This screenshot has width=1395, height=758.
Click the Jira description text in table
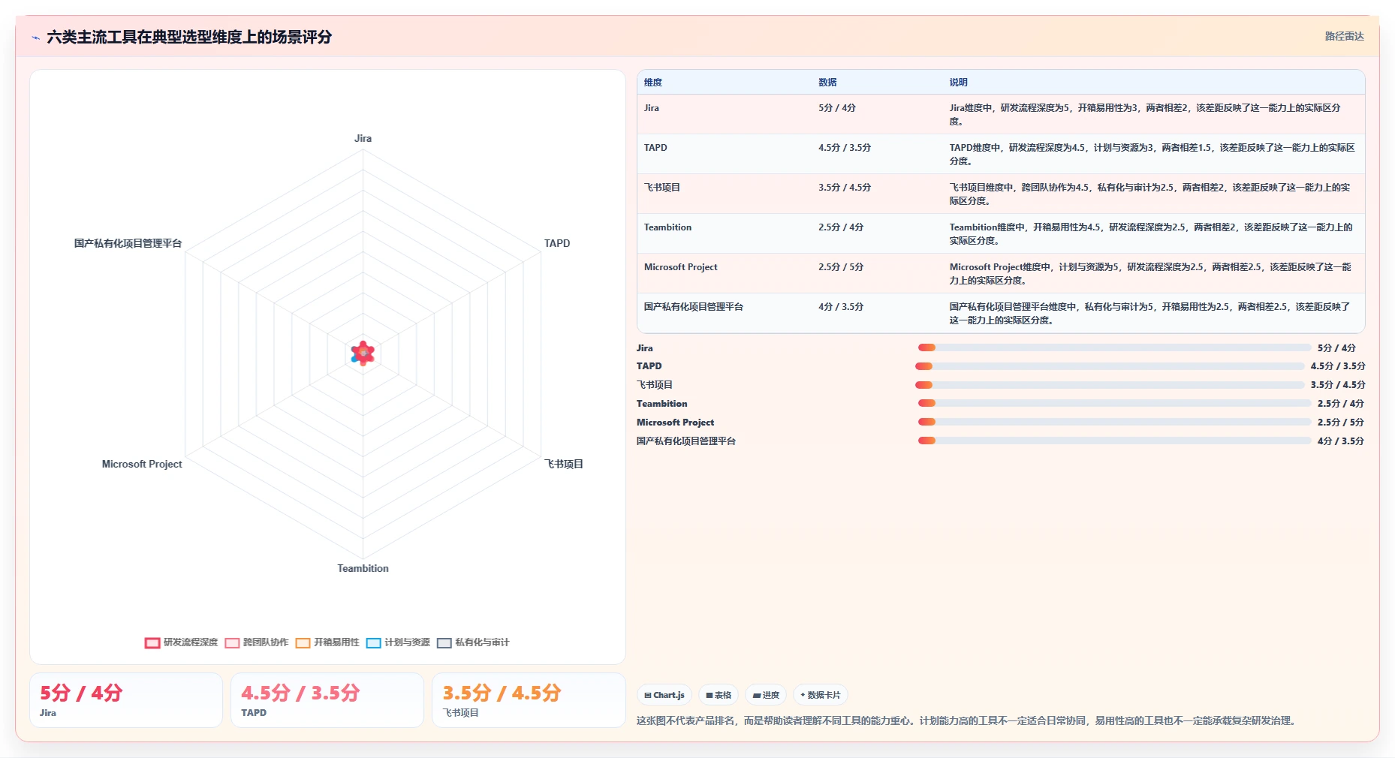[x=1145, y=115]
